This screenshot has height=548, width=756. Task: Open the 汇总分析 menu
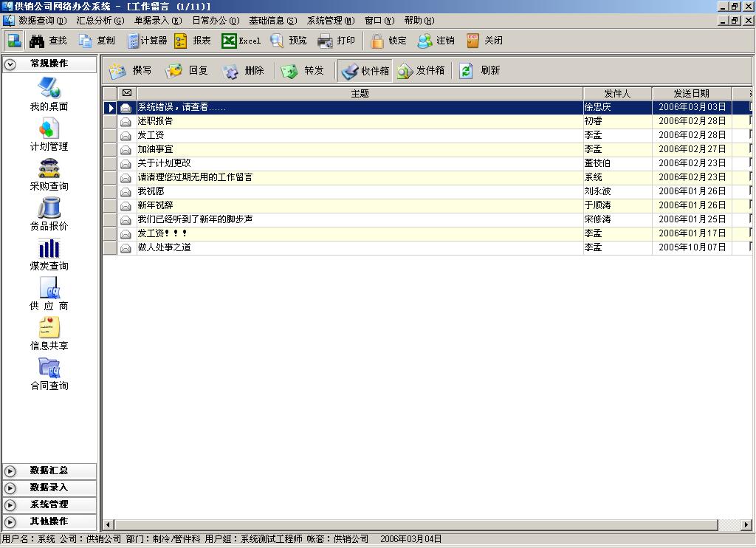pyautogui.click(x=100, y=21)
